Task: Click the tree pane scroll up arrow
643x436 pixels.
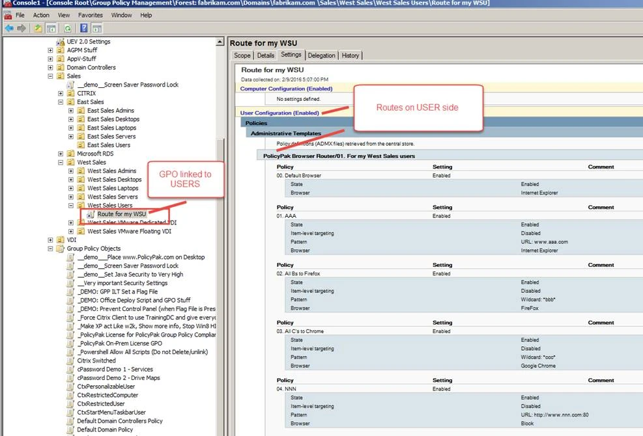Action: (222, 41)
